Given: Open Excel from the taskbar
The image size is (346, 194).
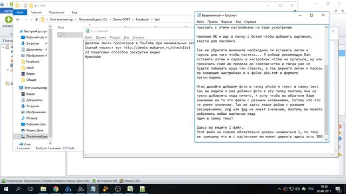Looking at the screenshot, I should tap(130, 189).
